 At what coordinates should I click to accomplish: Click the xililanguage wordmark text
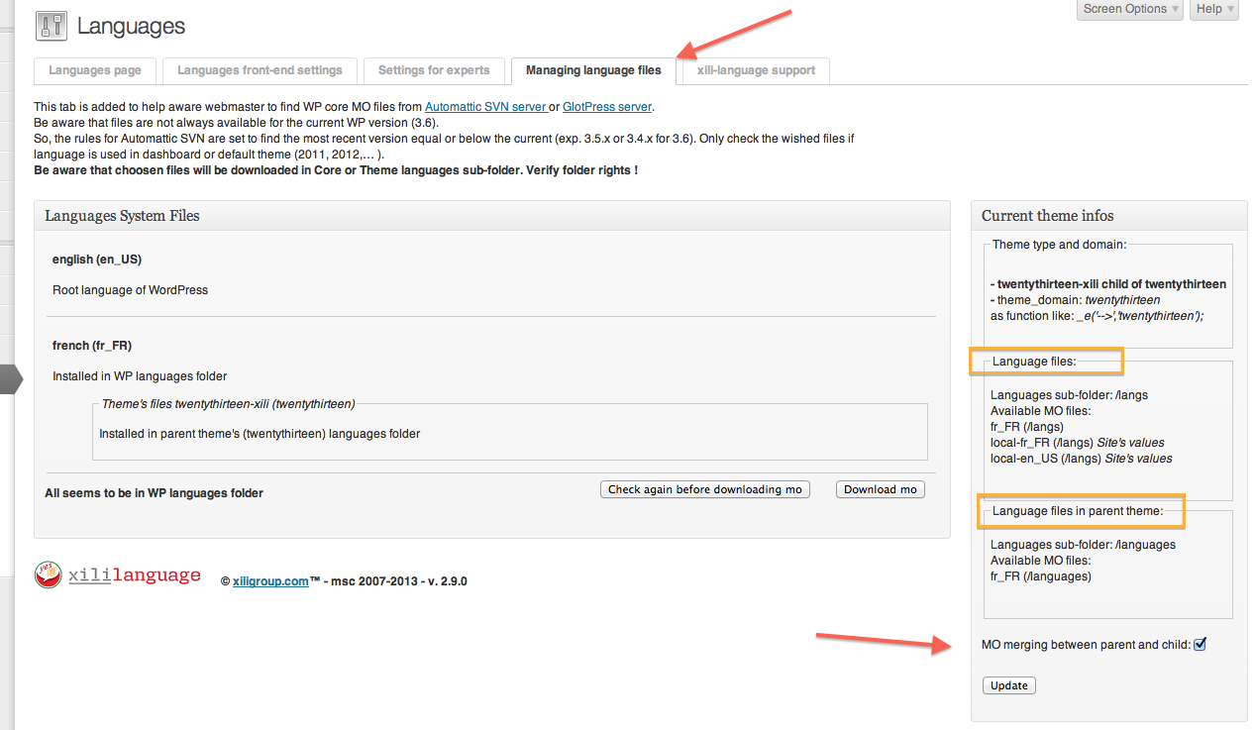tap(135, 574)
